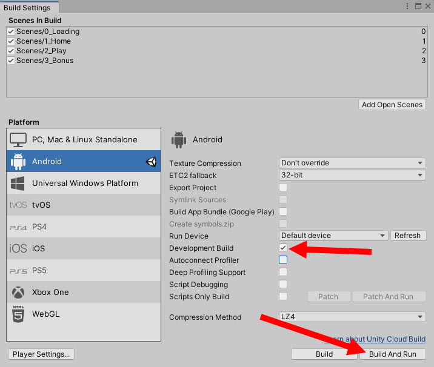Select the Scenes/0_Loading scene name
This screenshot has width=434, height=367.
click(48, 31)
